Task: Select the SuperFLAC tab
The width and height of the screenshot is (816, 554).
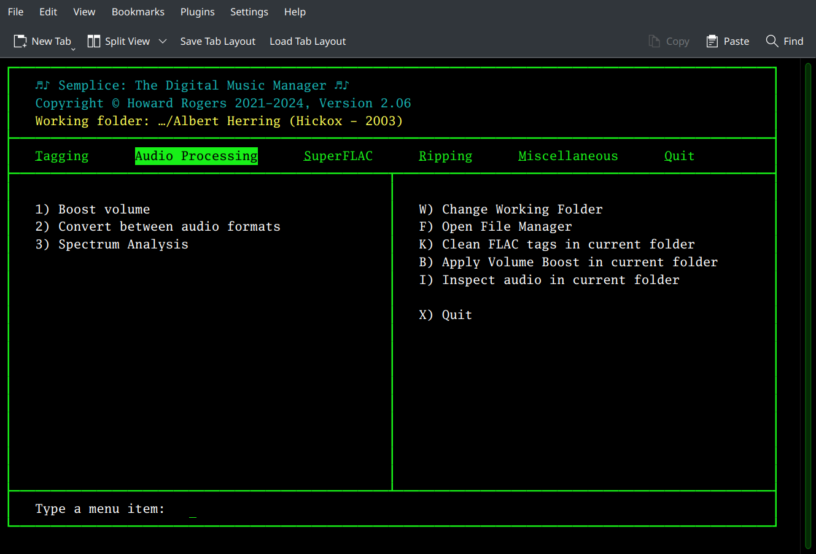Action: coord(338,156)
